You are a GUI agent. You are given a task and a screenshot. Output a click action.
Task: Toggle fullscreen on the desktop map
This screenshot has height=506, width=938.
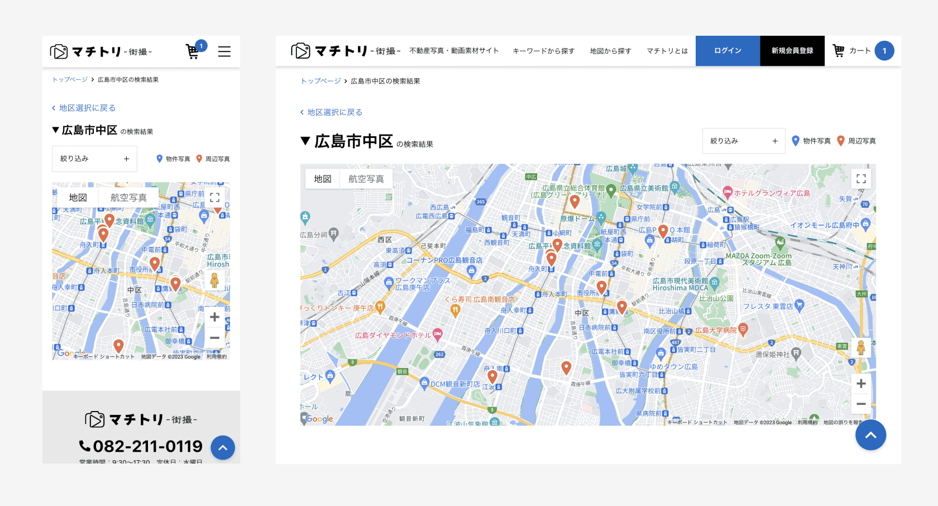click(x=861, y=179)
